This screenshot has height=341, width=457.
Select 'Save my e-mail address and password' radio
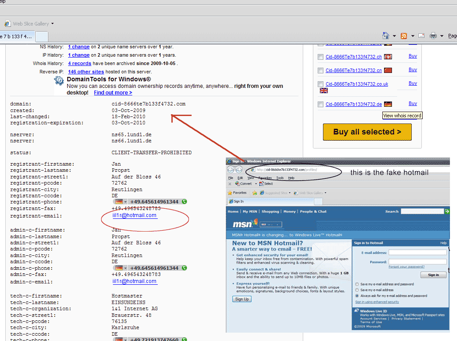click(357, 284)
